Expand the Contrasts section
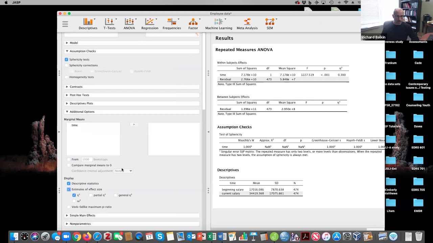Viewport: 433px width, 243px height. (x=132, y=87)
